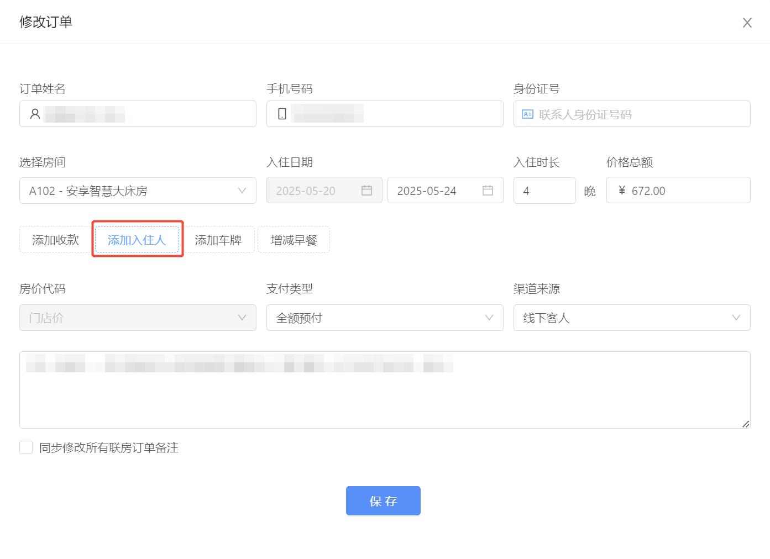Focus the 手机号码 input field
Image resolution: width=770 pixels, height=559 pixels.
click(x=385, y=114)
